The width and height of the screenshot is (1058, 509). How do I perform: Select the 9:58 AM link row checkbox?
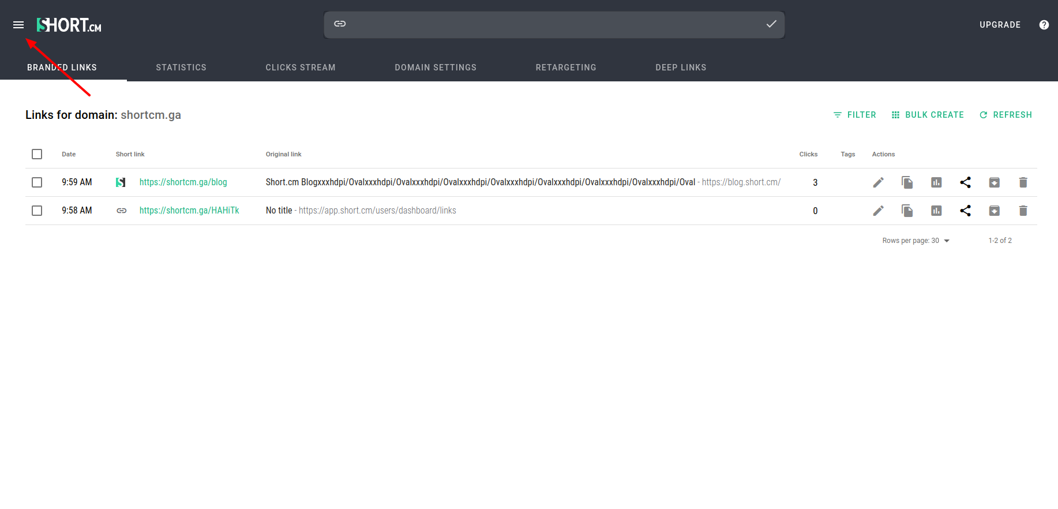point(37,211)
